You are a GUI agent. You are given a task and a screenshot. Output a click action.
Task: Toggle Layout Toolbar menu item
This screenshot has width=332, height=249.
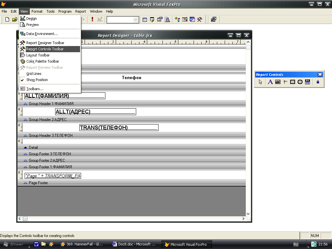pos(50,55)
